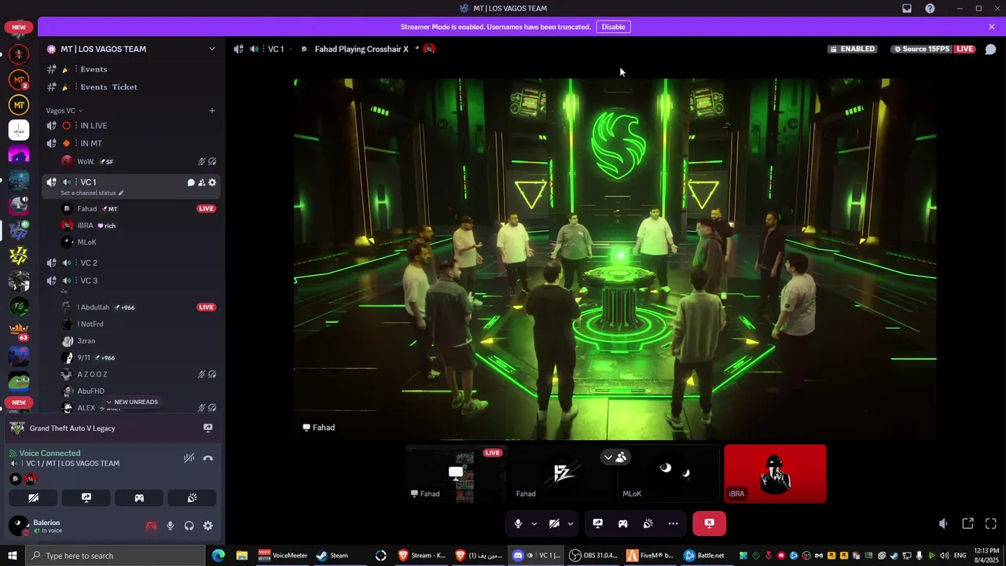Adjust stream volume speaker icon
This screenshot has height=566, width=1006.
coord(943,524)
